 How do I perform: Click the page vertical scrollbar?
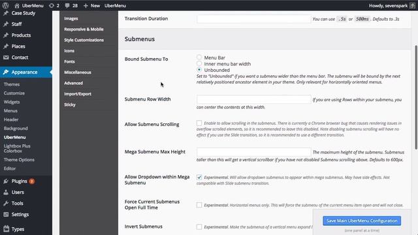(416, 97)
